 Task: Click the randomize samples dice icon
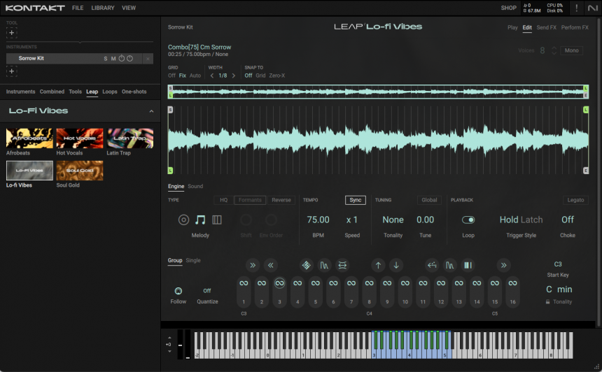306,265
